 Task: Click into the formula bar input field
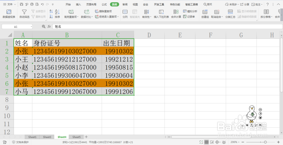168,27
